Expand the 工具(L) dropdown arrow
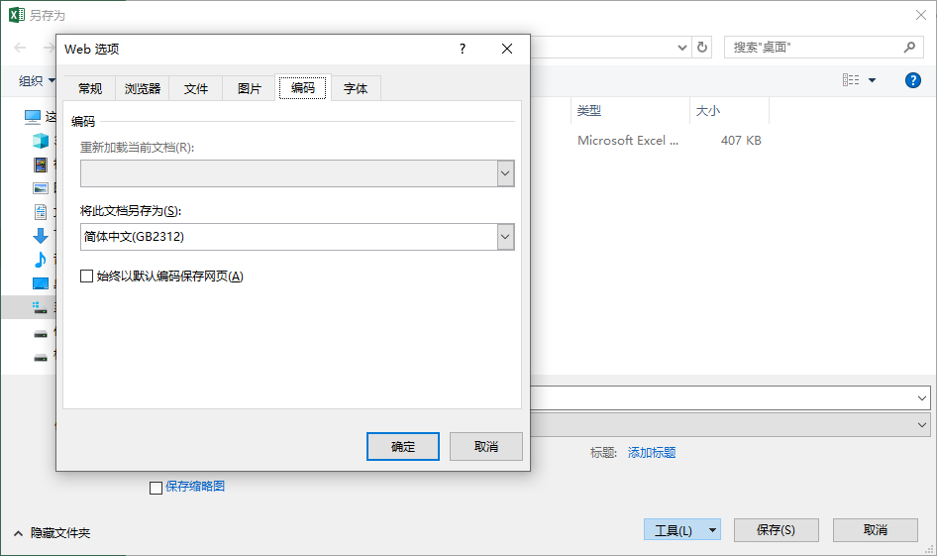Image resolution: width=937 pixels, height=556 pixels. 711,530
